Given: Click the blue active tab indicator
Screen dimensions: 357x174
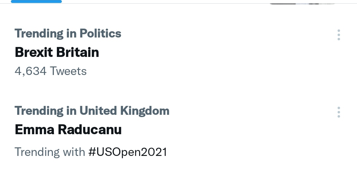Looking at the screenshot, I should [36, 1].
